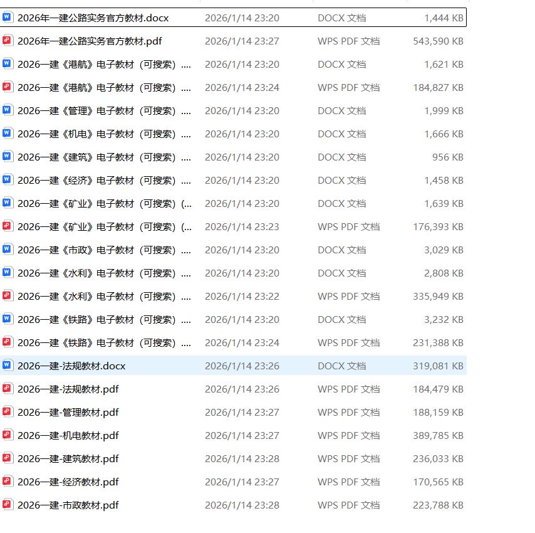Select the file named 2026一建-经济教材.pdf
This screenshot has width=535, height=533.
coord(68,482)
